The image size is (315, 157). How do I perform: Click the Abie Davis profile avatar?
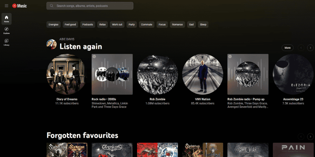point(52,44)
